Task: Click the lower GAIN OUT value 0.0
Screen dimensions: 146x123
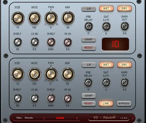Action: pyautogui.click(x=125, y=90)
